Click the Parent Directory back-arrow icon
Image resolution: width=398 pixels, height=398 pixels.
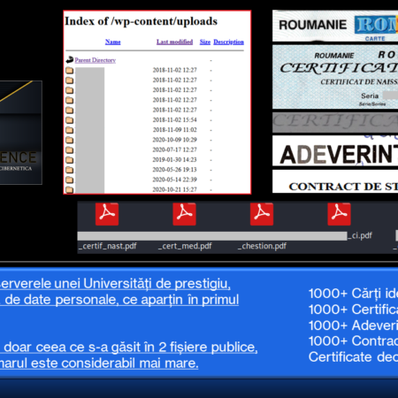pos(70,60)
